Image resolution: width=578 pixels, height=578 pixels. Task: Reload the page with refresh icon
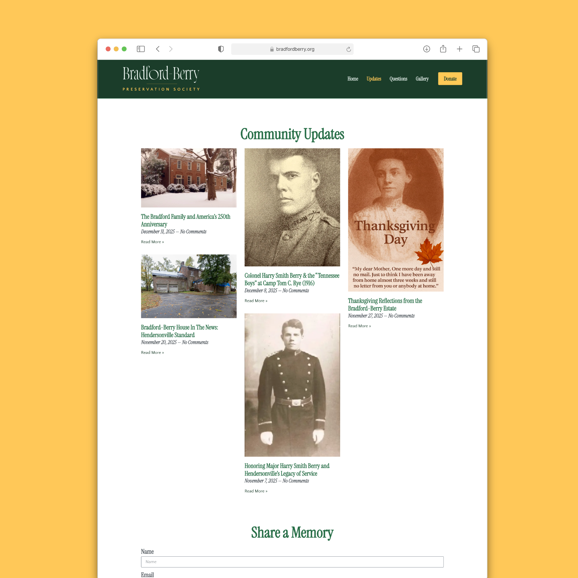(x=348, y=49)
